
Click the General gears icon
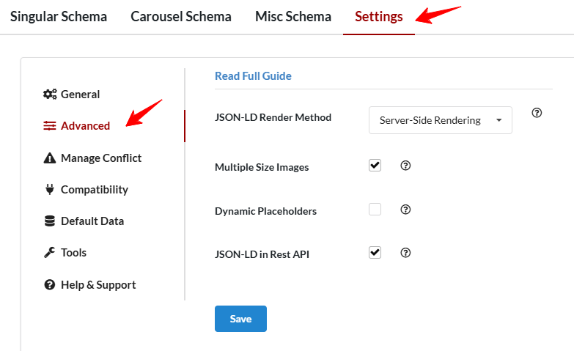click(50, 95)
